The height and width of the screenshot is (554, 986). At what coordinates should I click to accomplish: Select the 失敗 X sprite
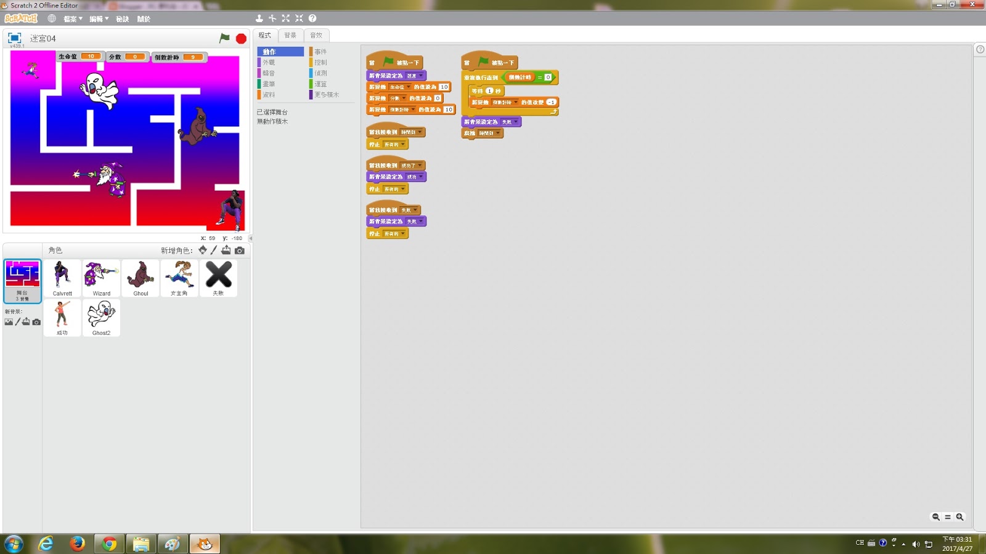(x=218, y=278)
